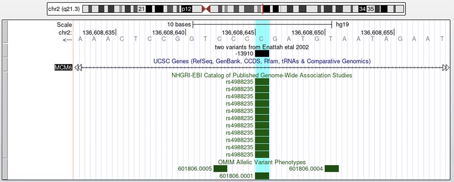Viewport: 454px width, 182px height.
Task: Click the cyan highlighted C base
Action: click(x=262, y=39)
